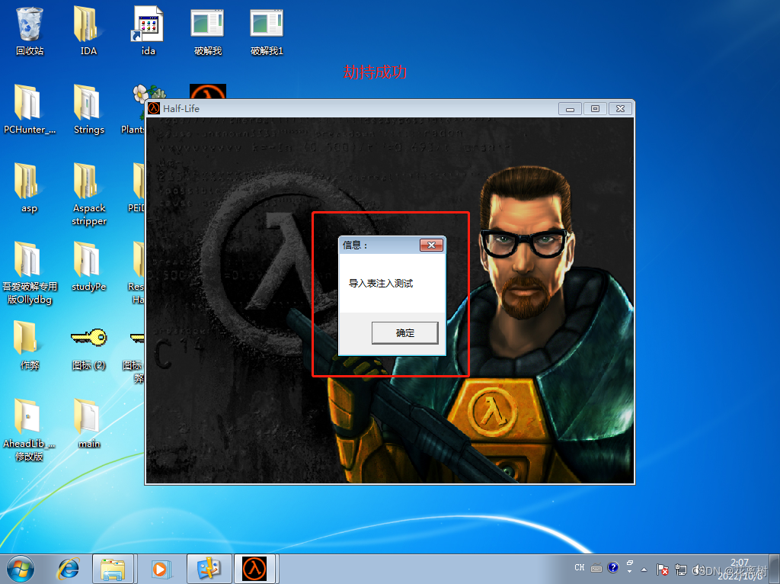The image size is (780, 584).
Task: Launch Internet Explorer from taskbar
Action: pos(68,569)
